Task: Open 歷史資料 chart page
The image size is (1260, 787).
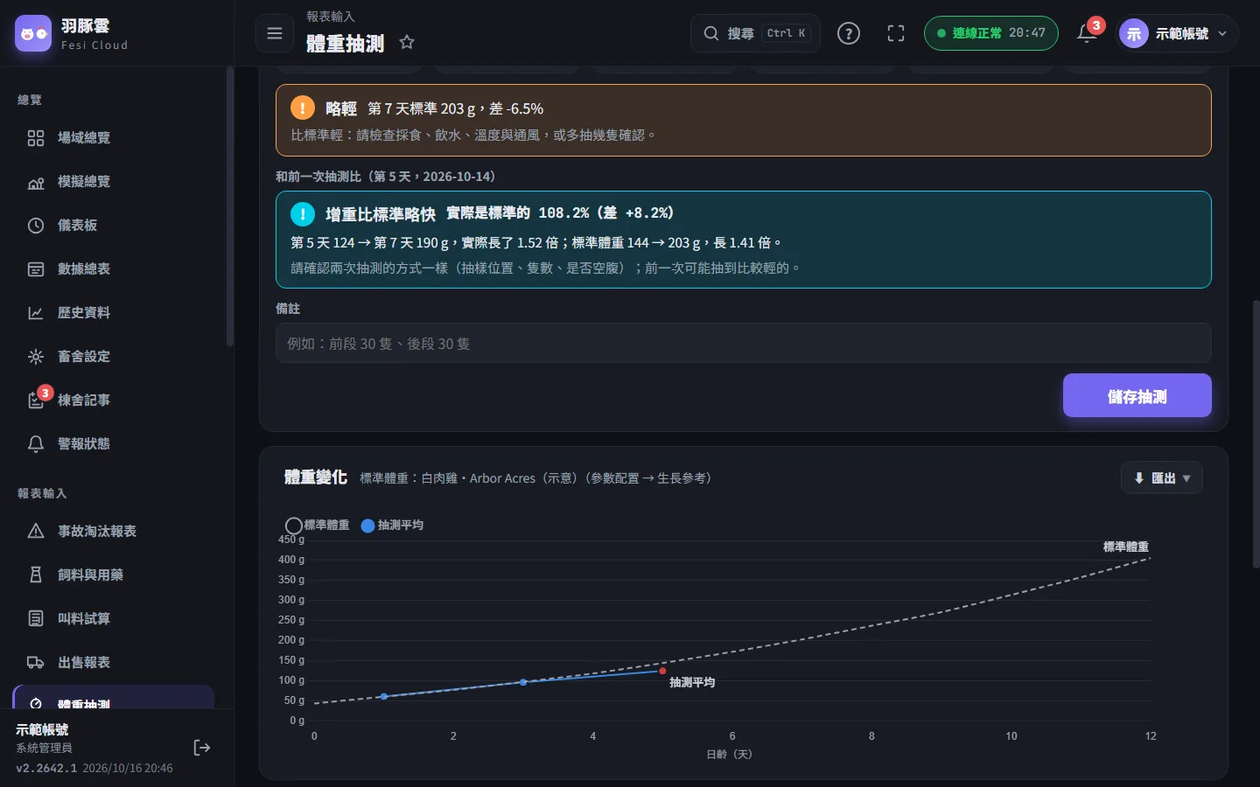Action: point(114,312)
